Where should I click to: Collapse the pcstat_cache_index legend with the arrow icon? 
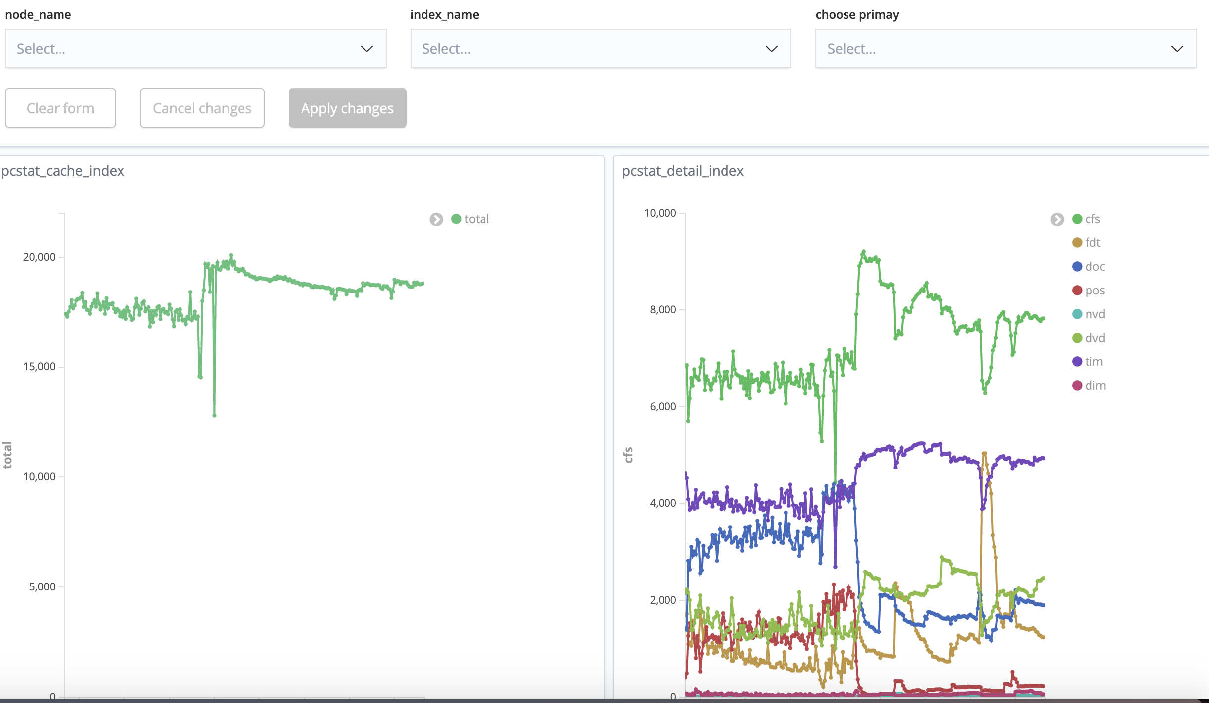click(436, 219)
